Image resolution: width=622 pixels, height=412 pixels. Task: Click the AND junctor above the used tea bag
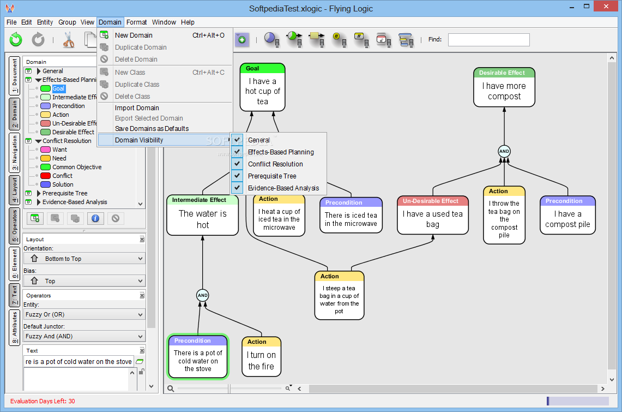pos(504,151)
